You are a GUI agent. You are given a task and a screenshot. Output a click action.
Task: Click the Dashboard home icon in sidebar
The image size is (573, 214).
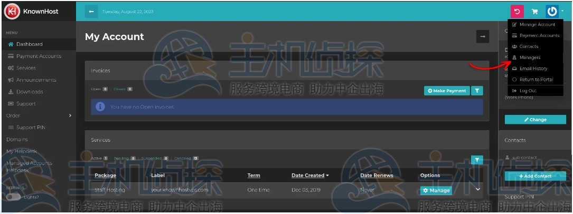11,44
